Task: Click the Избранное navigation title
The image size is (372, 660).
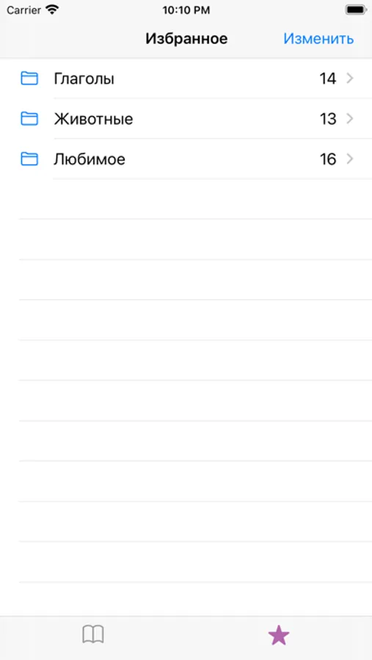Action: click(x=186, y=39)
